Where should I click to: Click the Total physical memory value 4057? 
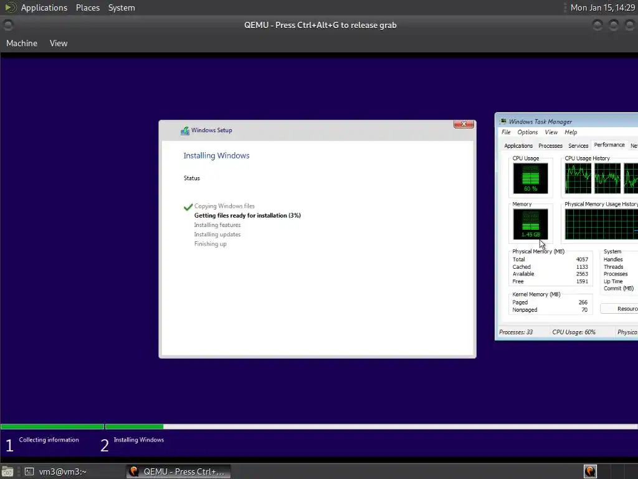(x=582, y=259)
